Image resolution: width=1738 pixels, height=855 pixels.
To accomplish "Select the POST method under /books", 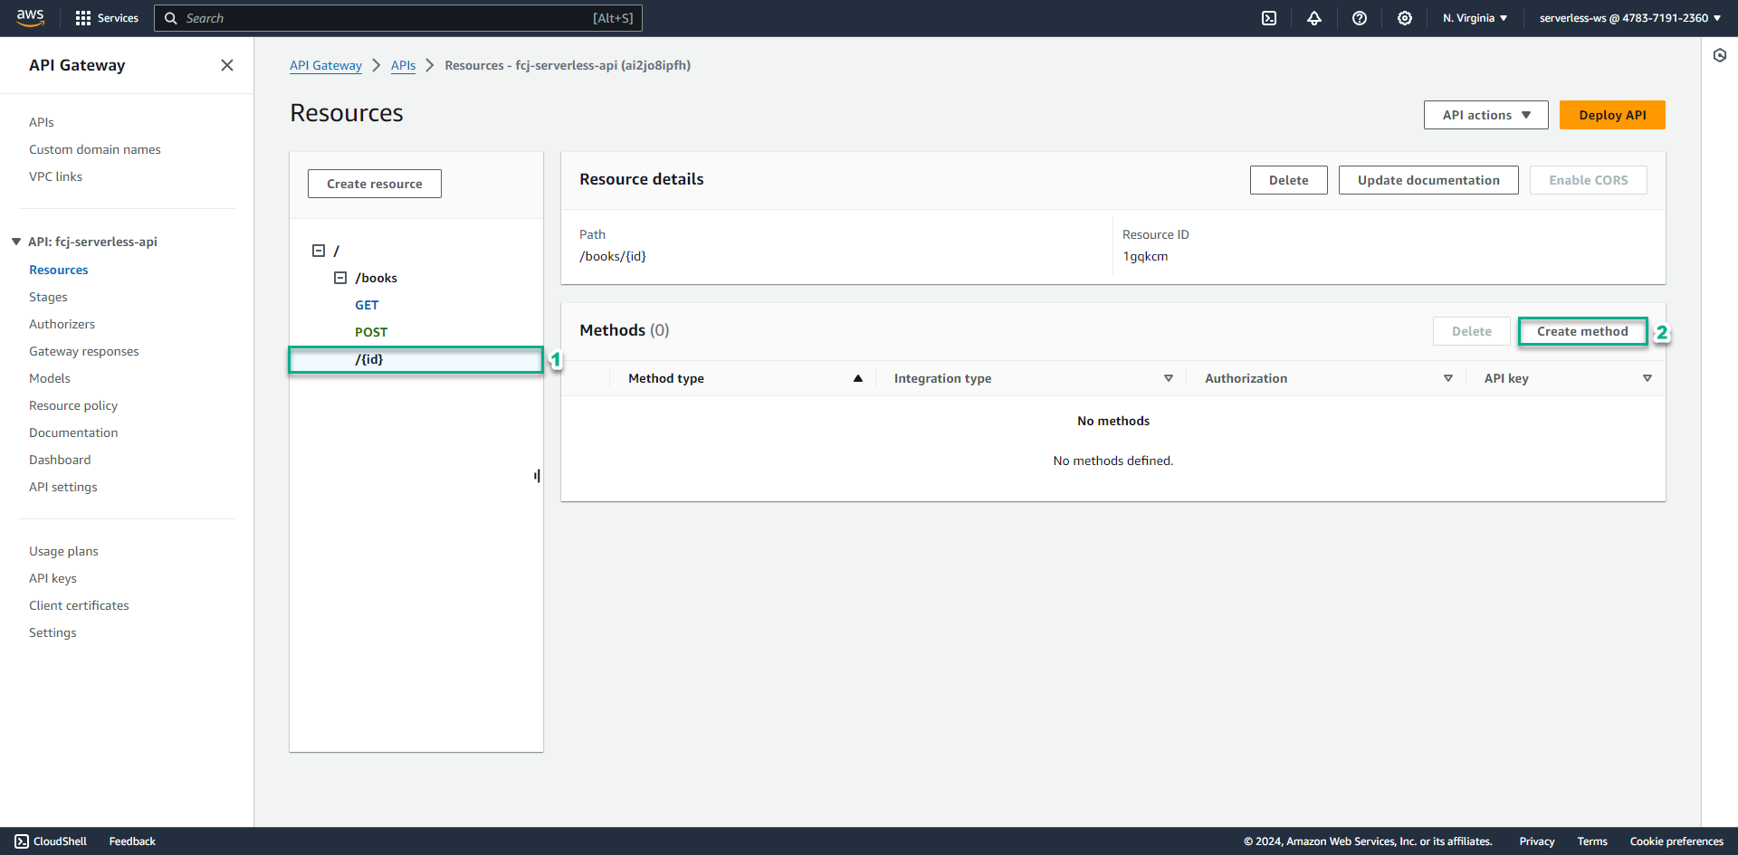I will tap(371, 332).
